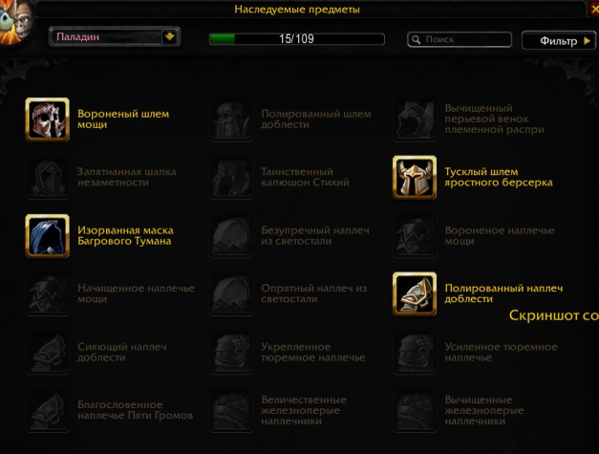Click greyed Величественные железноперые наплечники icon
This screenshot has width=599, height=454.
click(231, 411)
